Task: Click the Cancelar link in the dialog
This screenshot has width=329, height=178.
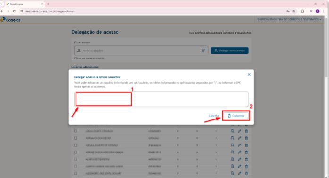Action: [214, 116]
